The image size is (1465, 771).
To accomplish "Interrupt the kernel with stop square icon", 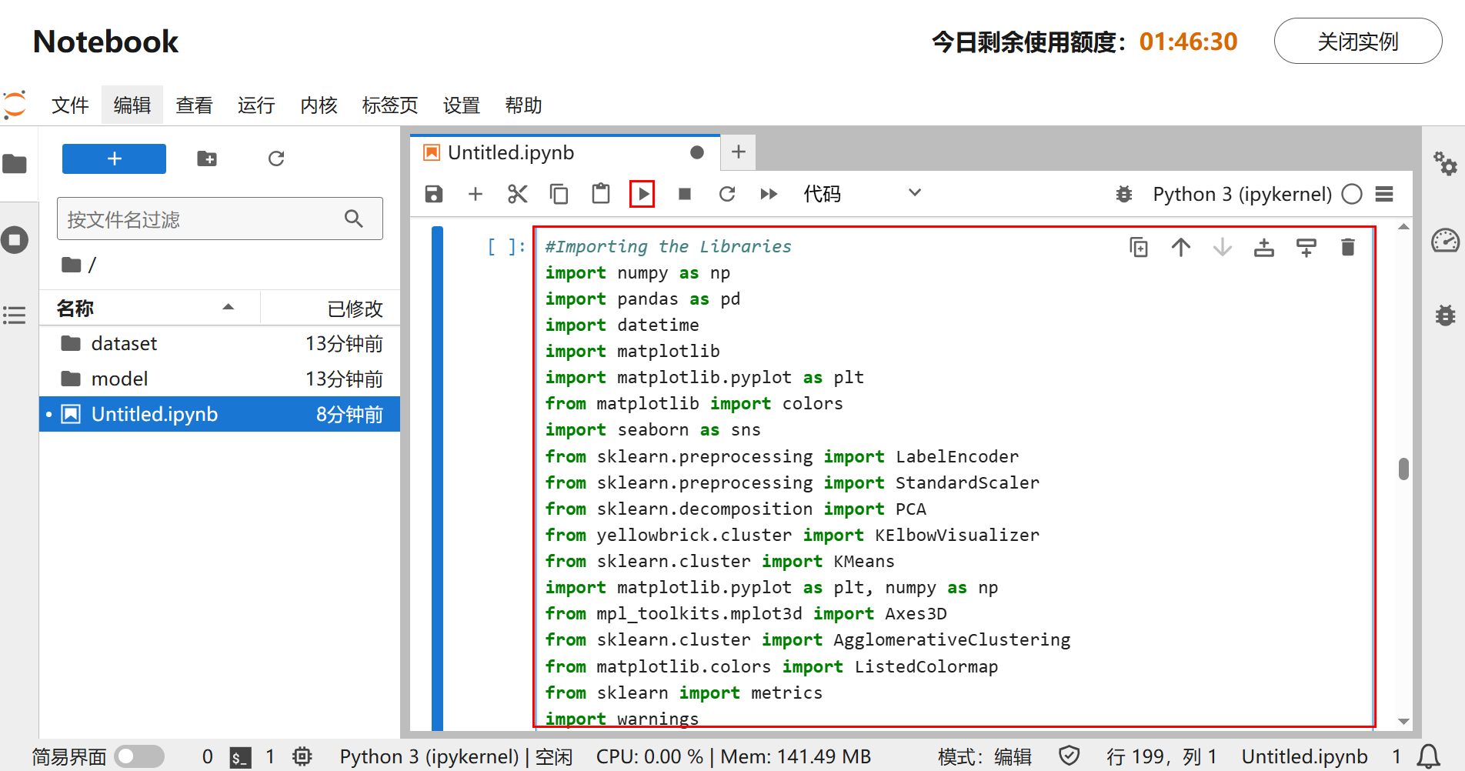I will (x=684, y=194).
